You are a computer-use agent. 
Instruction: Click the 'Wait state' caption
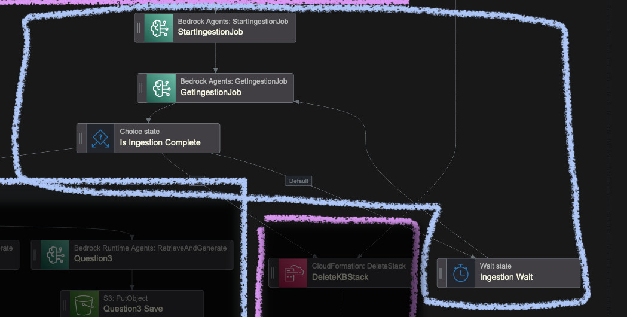point(496,266)
